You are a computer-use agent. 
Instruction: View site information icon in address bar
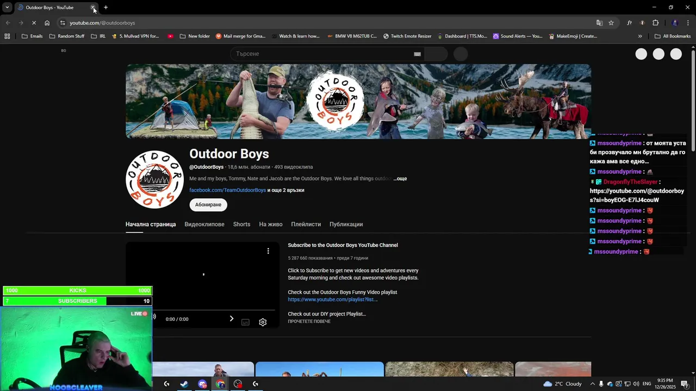tap(63, 23)
